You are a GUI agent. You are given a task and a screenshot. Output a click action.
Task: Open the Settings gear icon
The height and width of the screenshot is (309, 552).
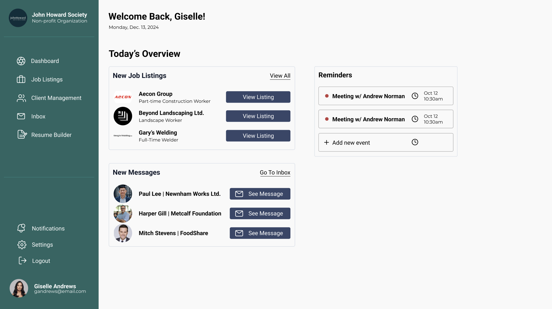pyautogui.click(x=22, y=245)
